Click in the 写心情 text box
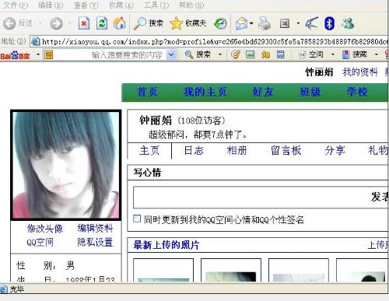The image size is (389, 301). [261, 197]
